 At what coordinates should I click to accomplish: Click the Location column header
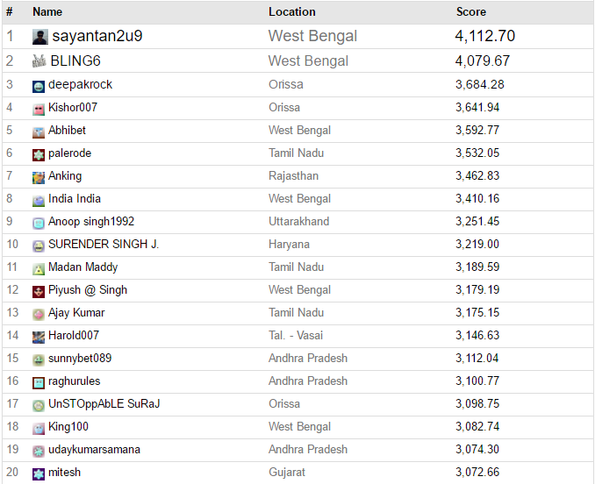point(291,12)
